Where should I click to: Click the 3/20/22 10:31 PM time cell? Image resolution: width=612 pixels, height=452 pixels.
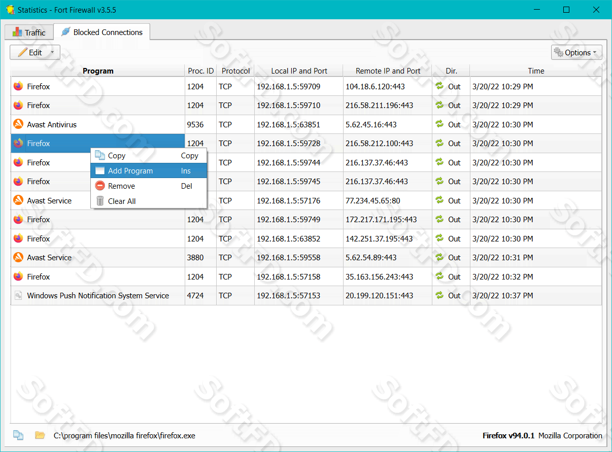point(502,258)
